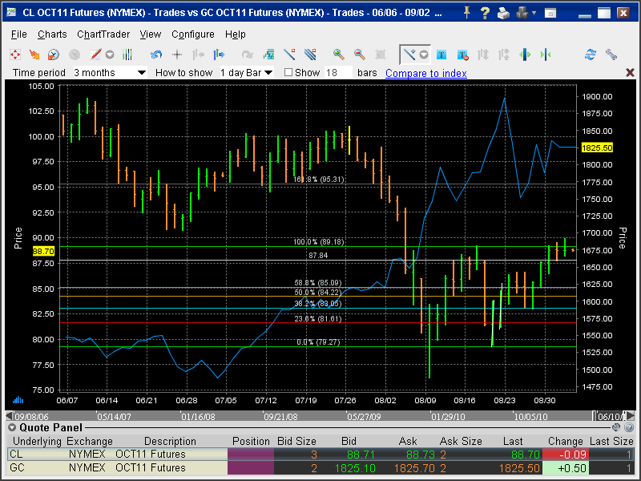
Task: Click the blue bar with inward arrows icon
Action: [x=546, y=55]
